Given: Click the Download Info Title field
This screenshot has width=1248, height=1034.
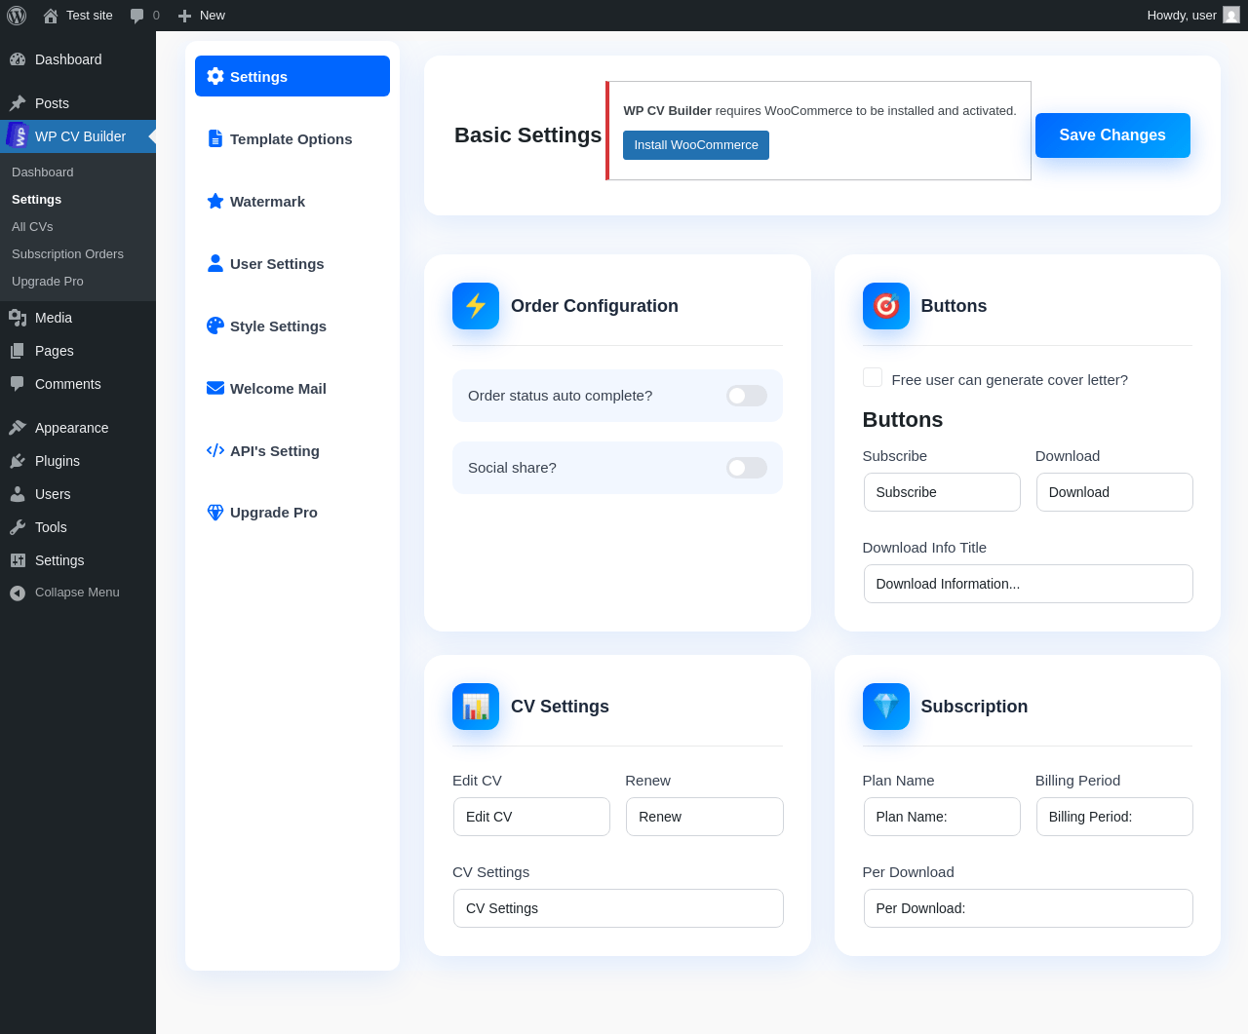Looking at the screenshot, I should pos(1029,584).
